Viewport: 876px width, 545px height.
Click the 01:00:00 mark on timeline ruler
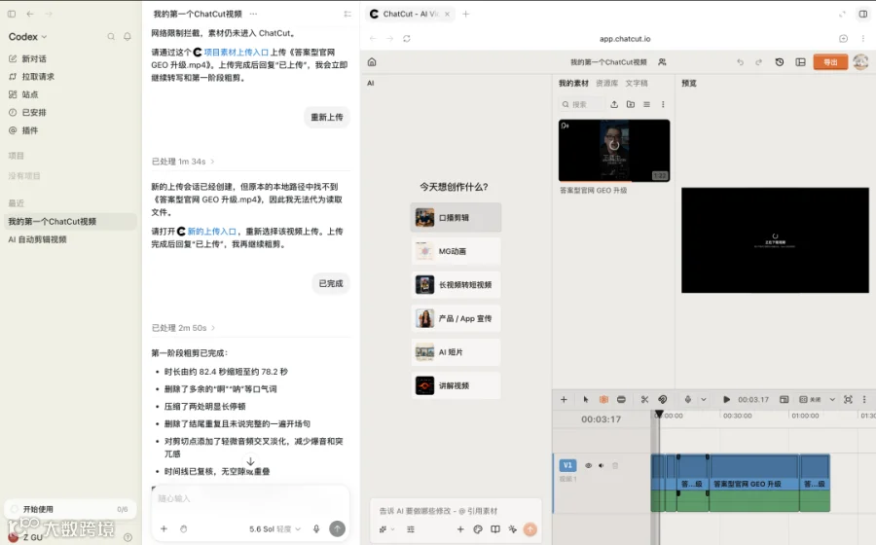[x=805, y=416]
